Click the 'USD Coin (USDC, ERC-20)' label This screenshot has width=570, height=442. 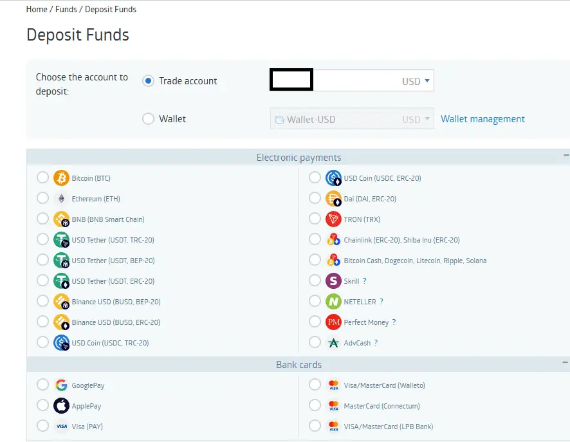click(382, 178)
